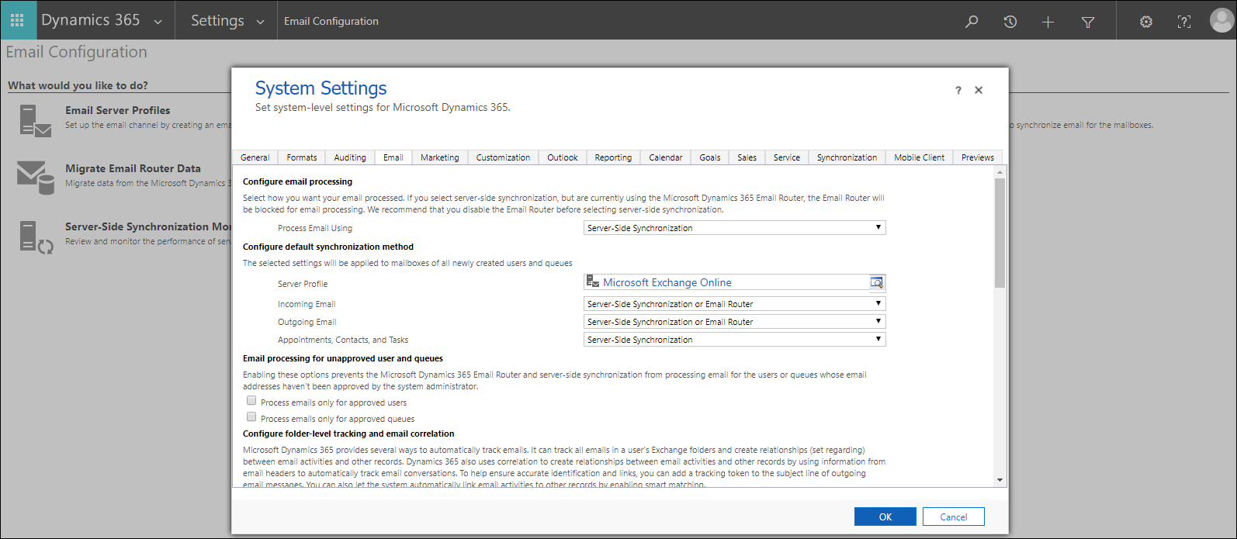The width and height of the screenshot is (1237, 539).
Task: Click the dialog help question mark
Action: pyautogui.click(x=958, y=91)
